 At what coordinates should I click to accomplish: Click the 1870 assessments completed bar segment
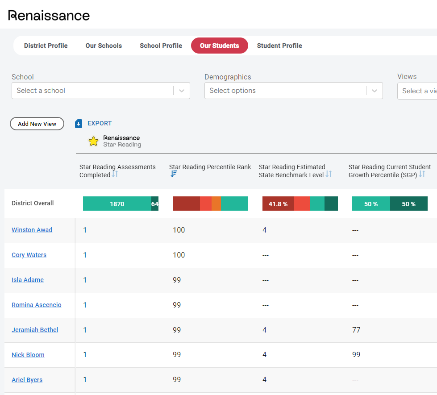click(117, 204)
